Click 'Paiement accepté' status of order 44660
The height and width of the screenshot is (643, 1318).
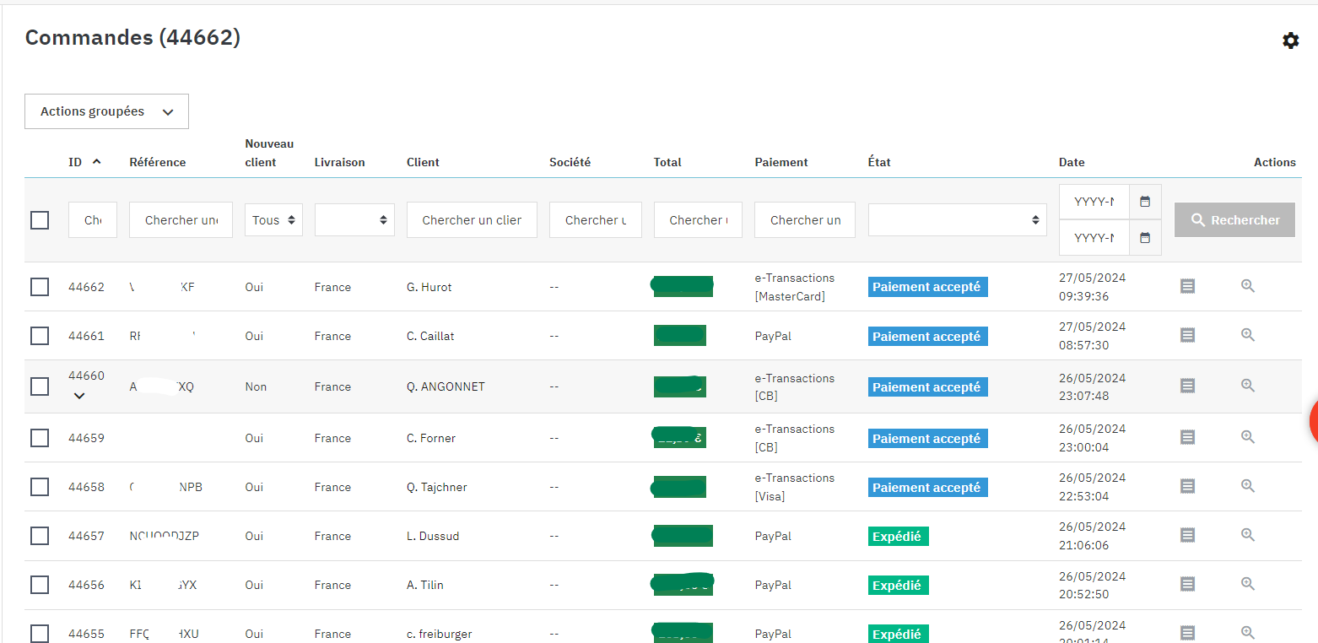(927, 387)
